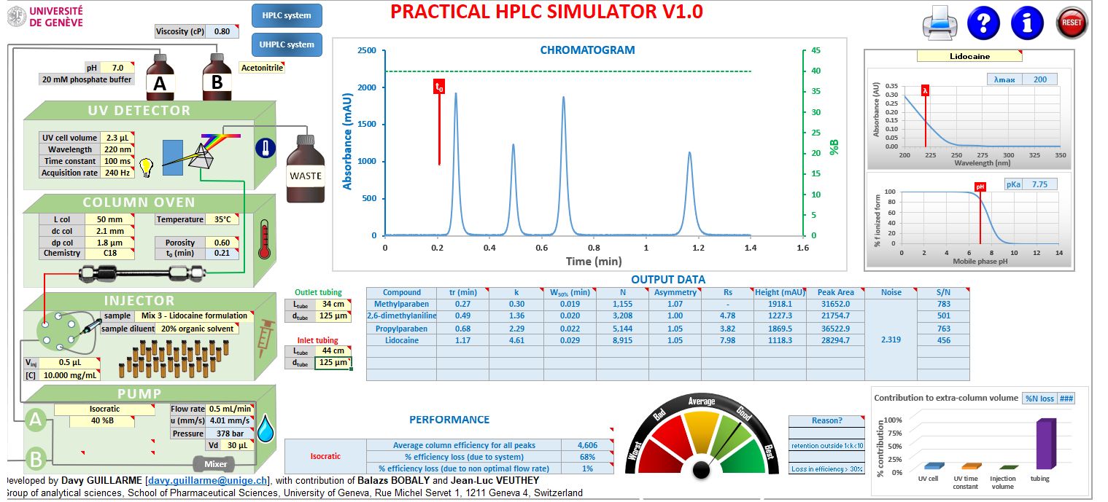This screenshot has width=1108, height=502.
Task: Click the printer icon
Action: pyautogui.click(x=940, y=23)
